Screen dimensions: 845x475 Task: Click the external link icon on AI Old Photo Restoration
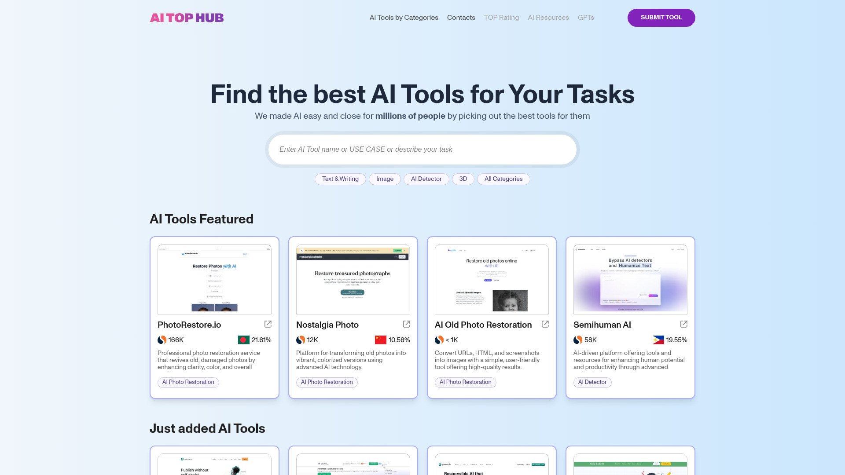(545, 324)
